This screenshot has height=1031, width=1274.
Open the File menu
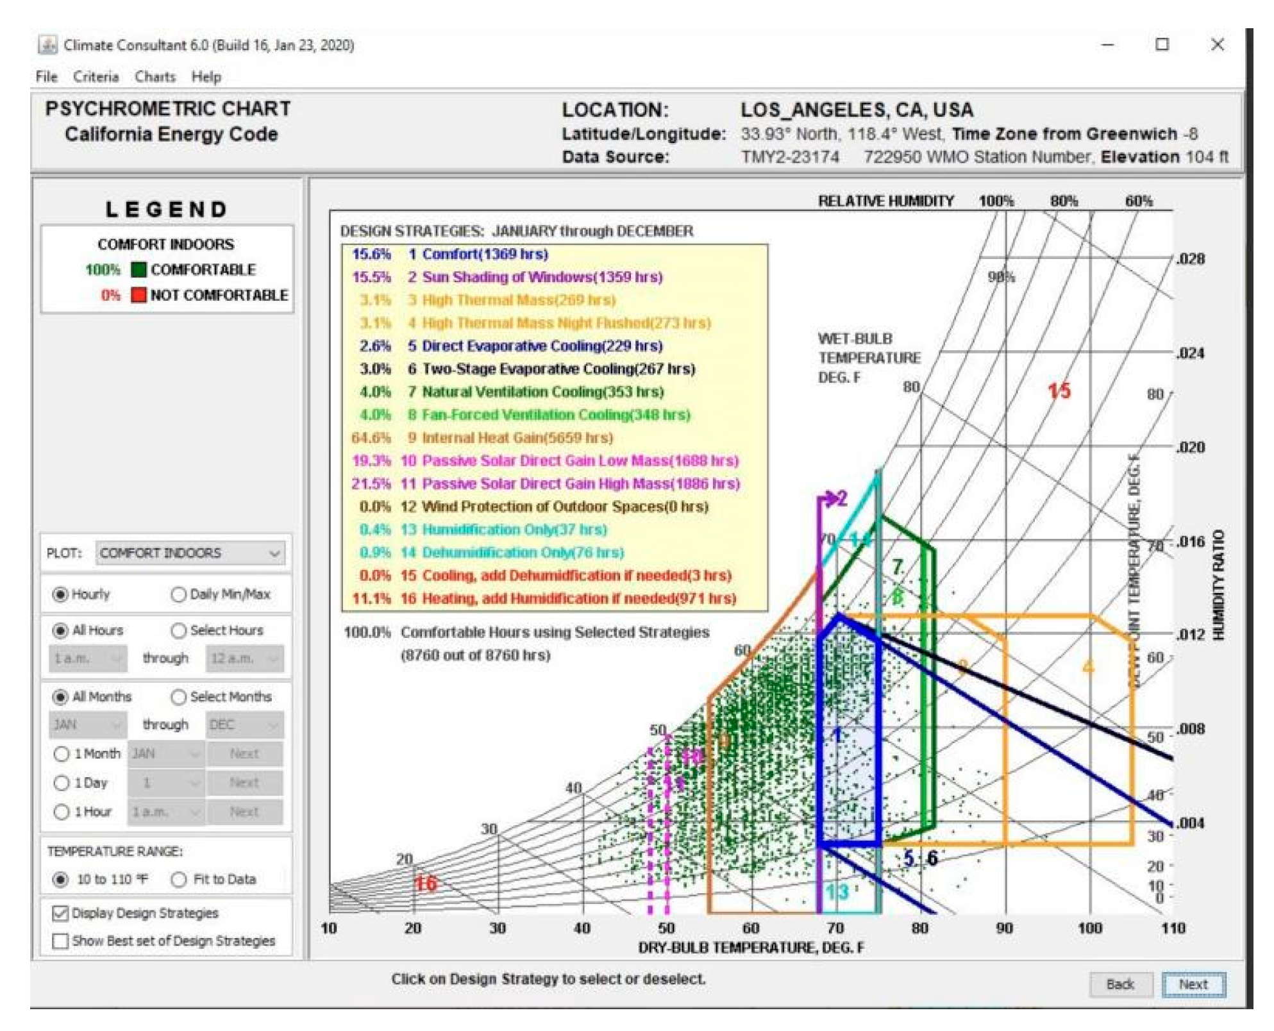click(x=46, y=76)
